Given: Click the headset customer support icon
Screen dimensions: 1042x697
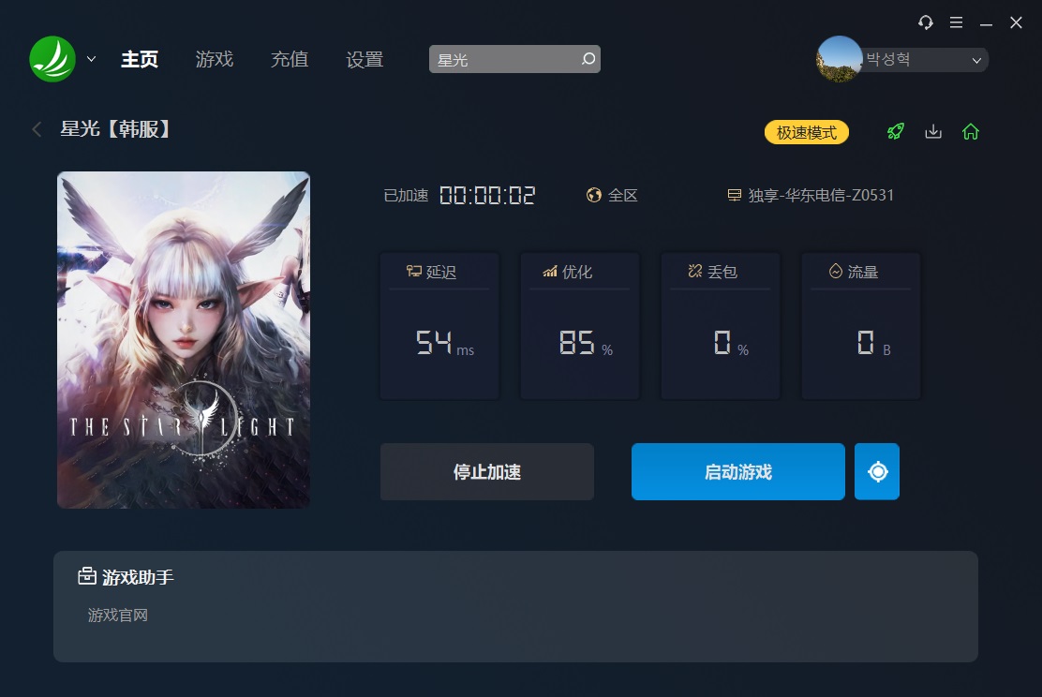Looking at the screenshot, I should (925, 22).
